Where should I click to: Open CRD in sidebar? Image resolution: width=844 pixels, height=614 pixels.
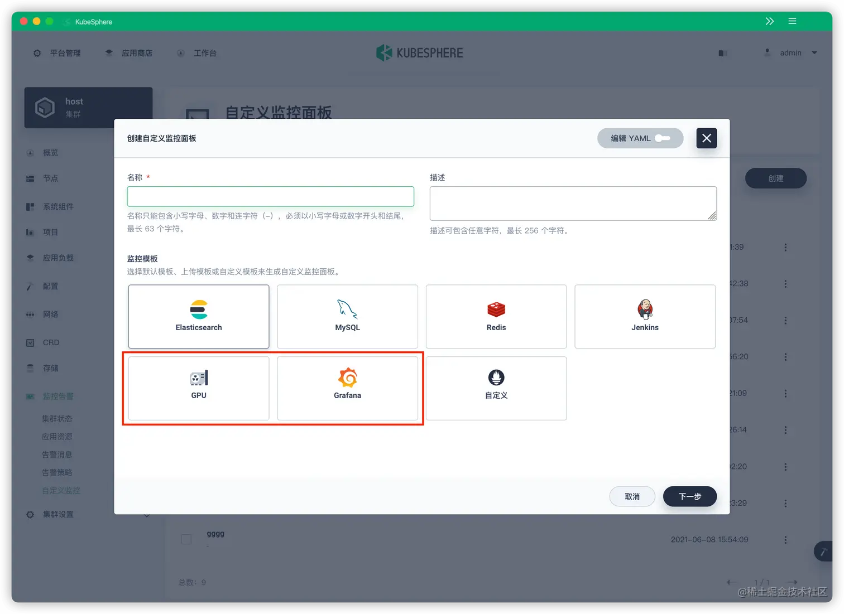pos(51,342)
